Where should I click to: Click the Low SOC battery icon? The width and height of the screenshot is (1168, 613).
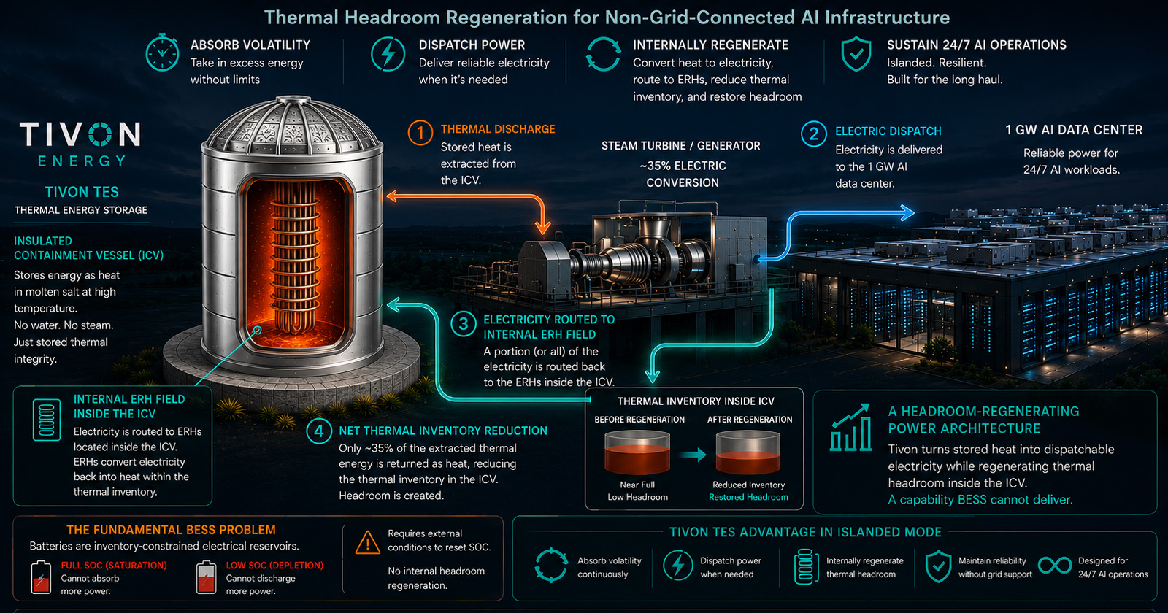pyautogui.click(x=207, y=577)
